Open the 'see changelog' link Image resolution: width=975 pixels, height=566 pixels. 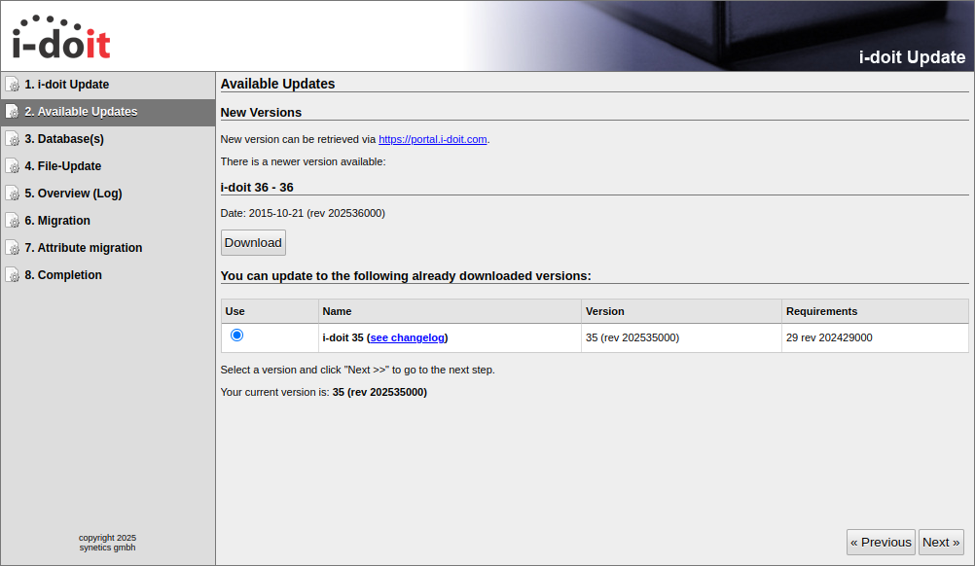[407, 338]
